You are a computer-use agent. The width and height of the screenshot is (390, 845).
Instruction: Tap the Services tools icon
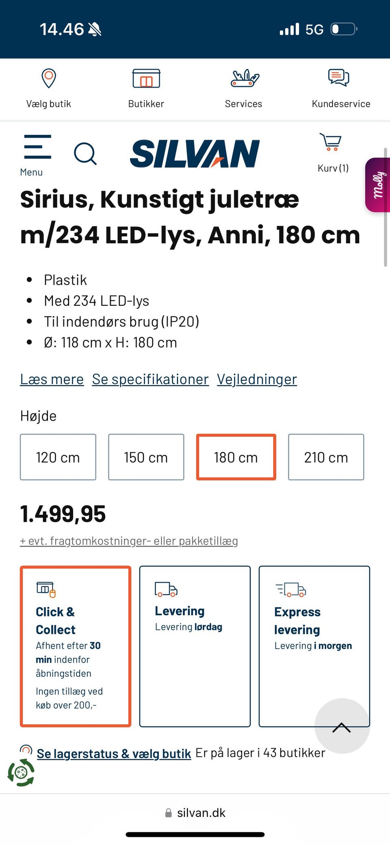[x=244, y=78]
